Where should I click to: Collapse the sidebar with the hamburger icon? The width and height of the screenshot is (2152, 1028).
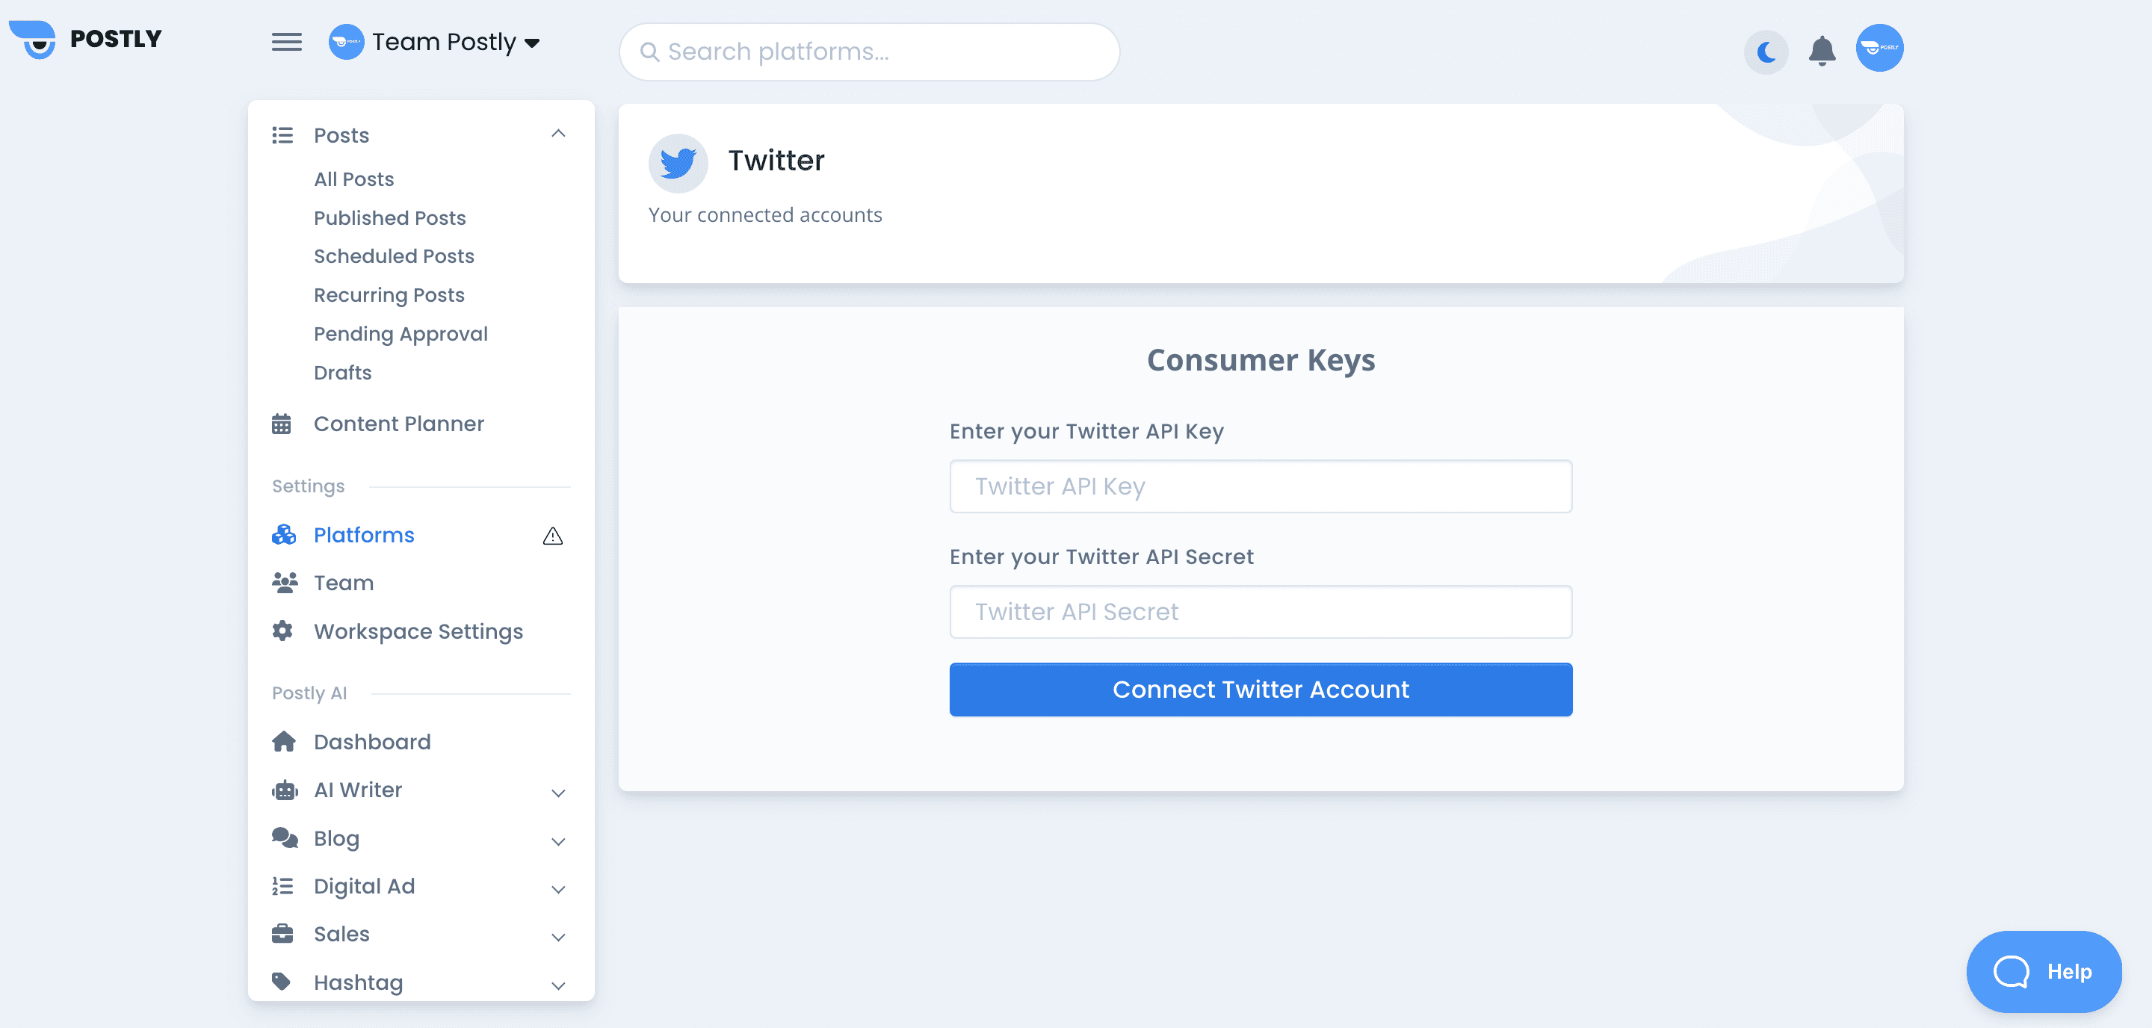[286, 42]
